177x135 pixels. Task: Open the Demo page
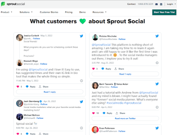click(83, 12)
